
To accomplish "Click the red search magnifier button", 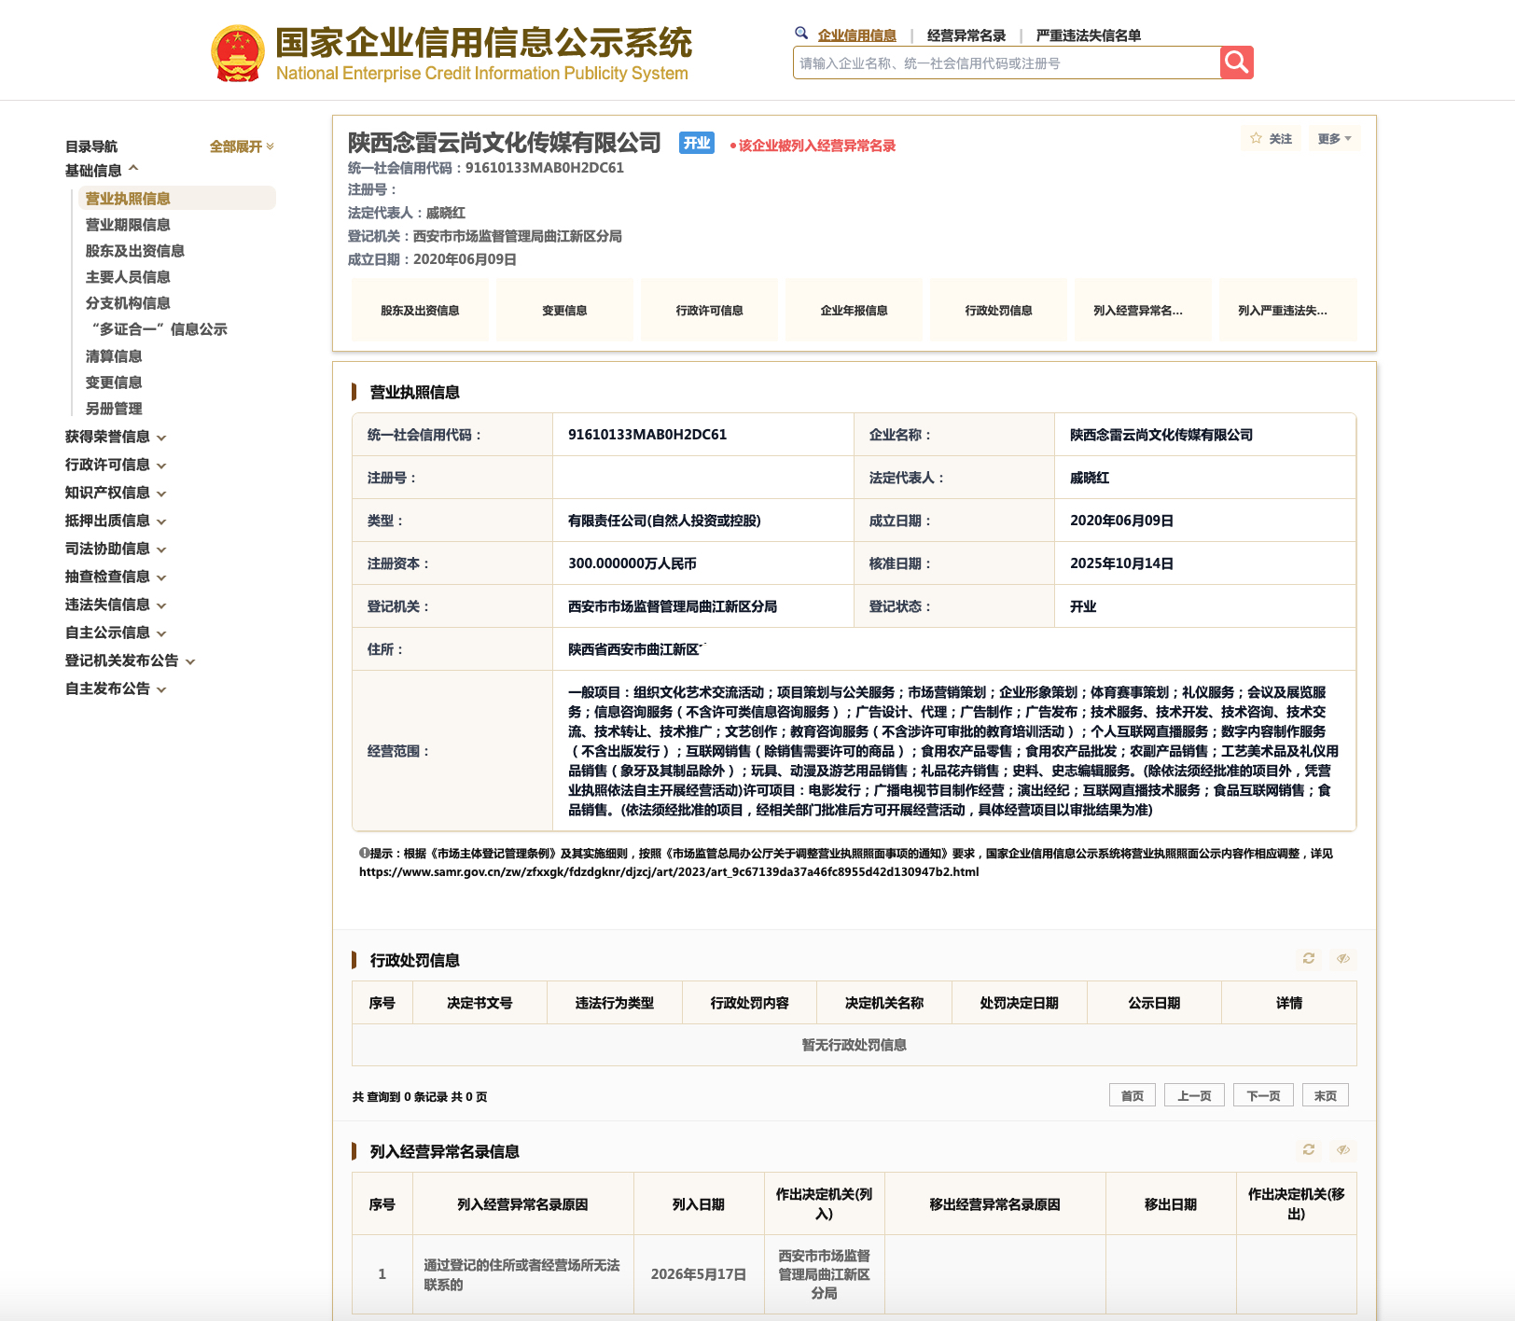I will [1237, 63].
